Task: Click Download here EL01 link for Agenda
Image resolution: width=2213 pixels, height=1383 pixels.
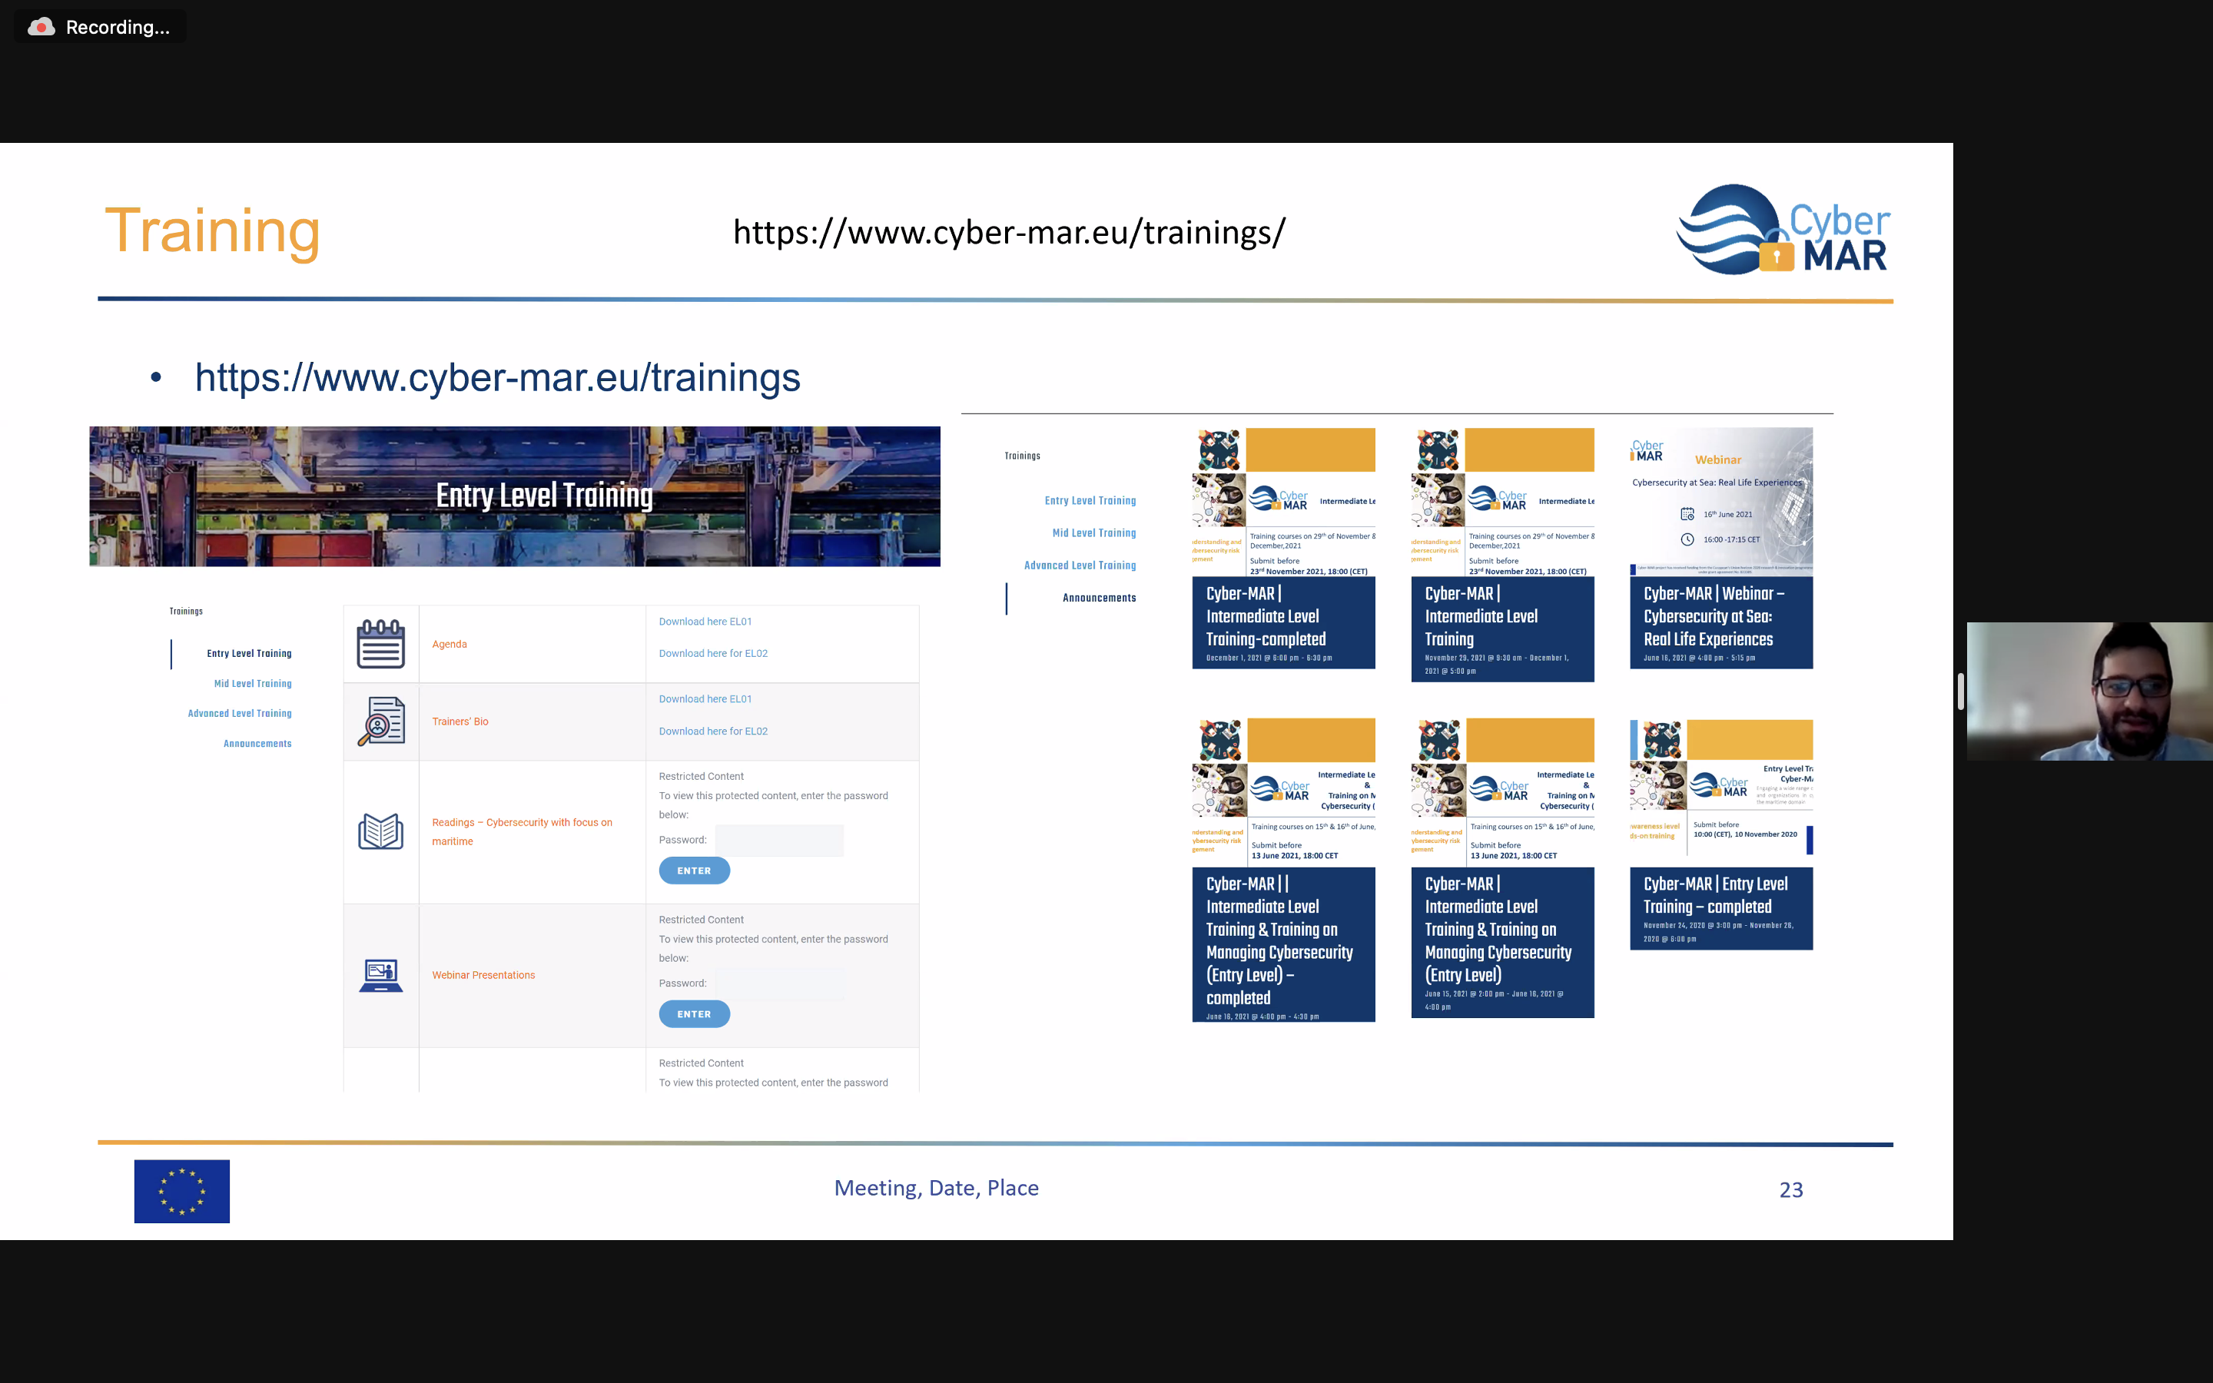Action: (x=705, y=622)
